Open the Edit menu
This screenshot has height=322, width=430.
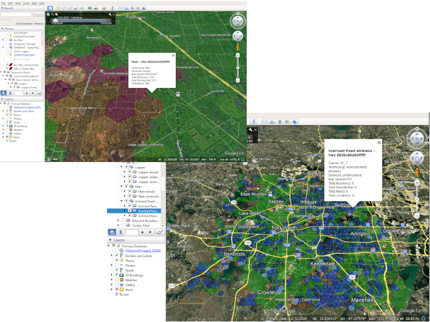click(10, 3)
